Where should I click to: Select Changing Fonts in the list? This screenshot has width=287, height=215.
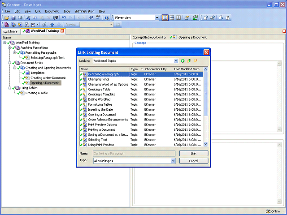(141, 79)
